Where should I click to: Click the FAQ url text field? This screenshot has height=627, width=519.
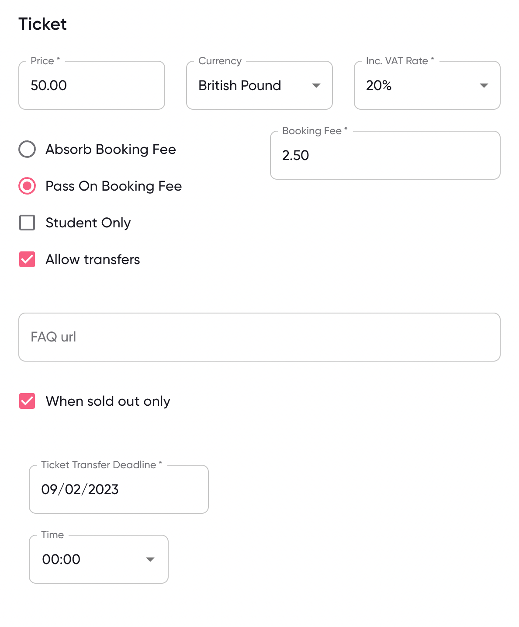(x=259, y=337)
